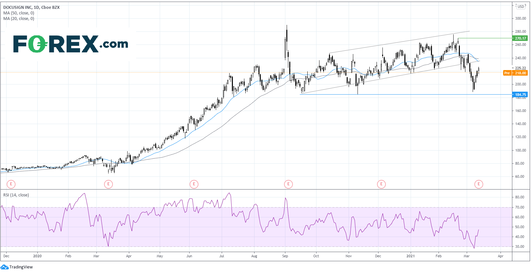Viewport: 532px width, 273px height.
Task: Open the earnings marker near September 2020
Action: coord(288,184)
